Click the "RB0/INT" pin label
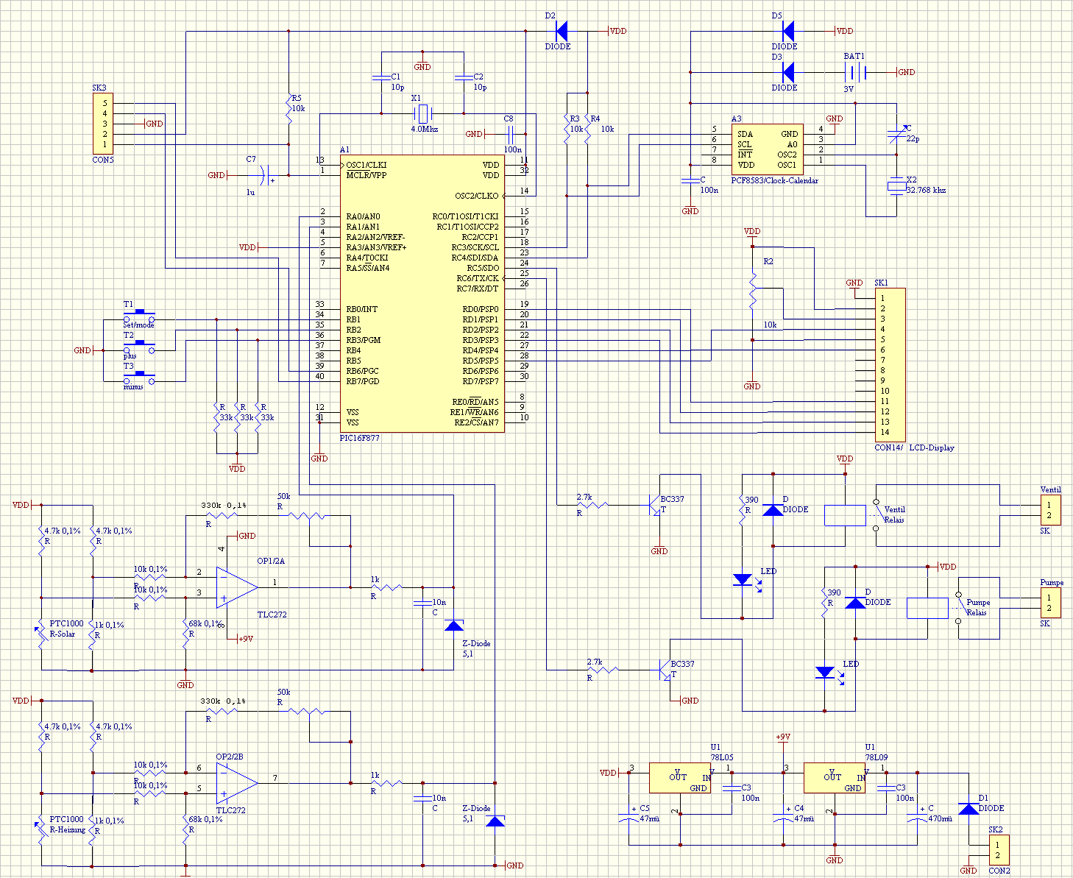 [x=361, y=309]
